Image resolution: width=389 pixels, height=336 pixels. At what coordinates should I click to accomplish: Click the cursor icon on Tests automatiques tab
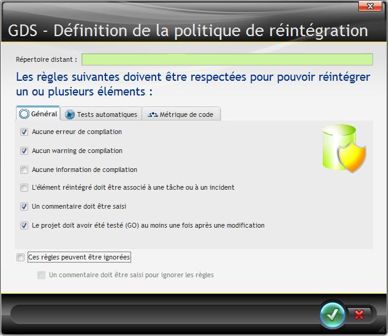[70, 114]
